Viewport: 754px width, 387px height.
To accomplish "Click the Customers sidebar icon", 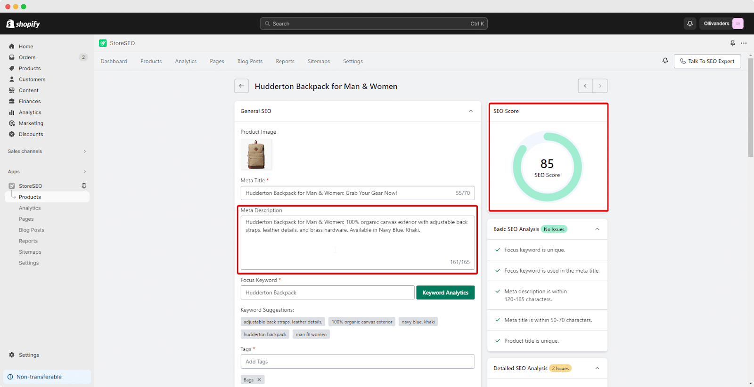I will (12, 80).
